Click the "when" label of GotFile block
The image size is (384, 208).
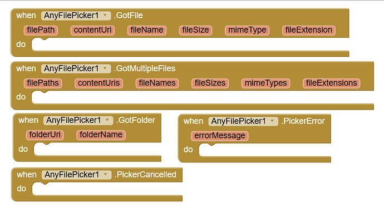[x=26, y=16]
